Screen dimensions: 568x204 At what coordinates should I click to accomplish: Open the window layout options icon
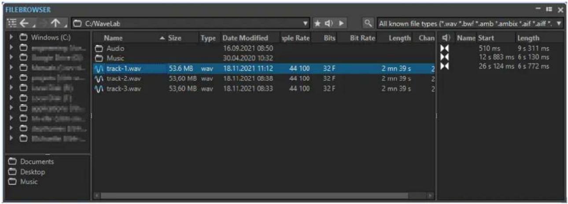coord(549,9)
